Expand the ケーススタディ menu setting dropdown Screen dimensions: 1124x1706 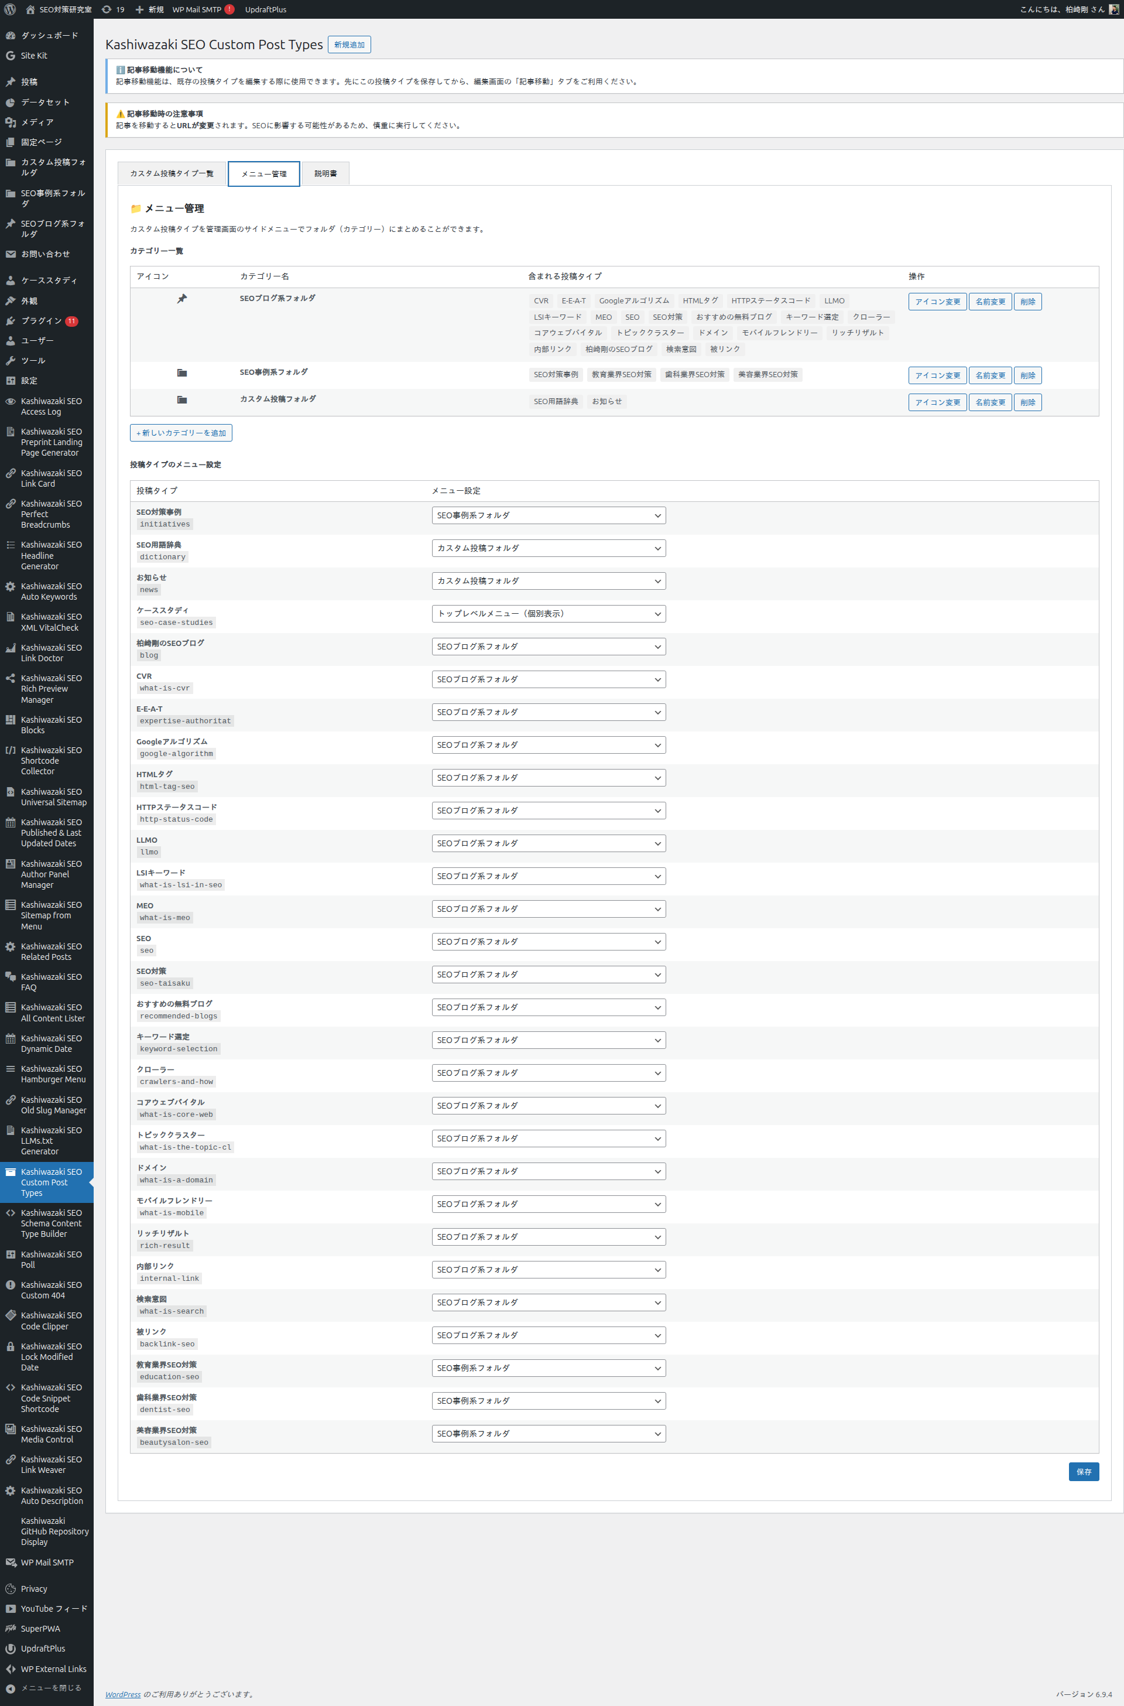pyautogui.click(x=549, y=614)
